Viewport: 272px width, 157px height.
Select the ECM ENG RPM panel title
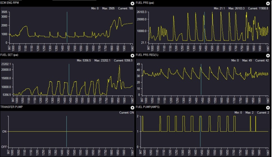coord(10,3)
